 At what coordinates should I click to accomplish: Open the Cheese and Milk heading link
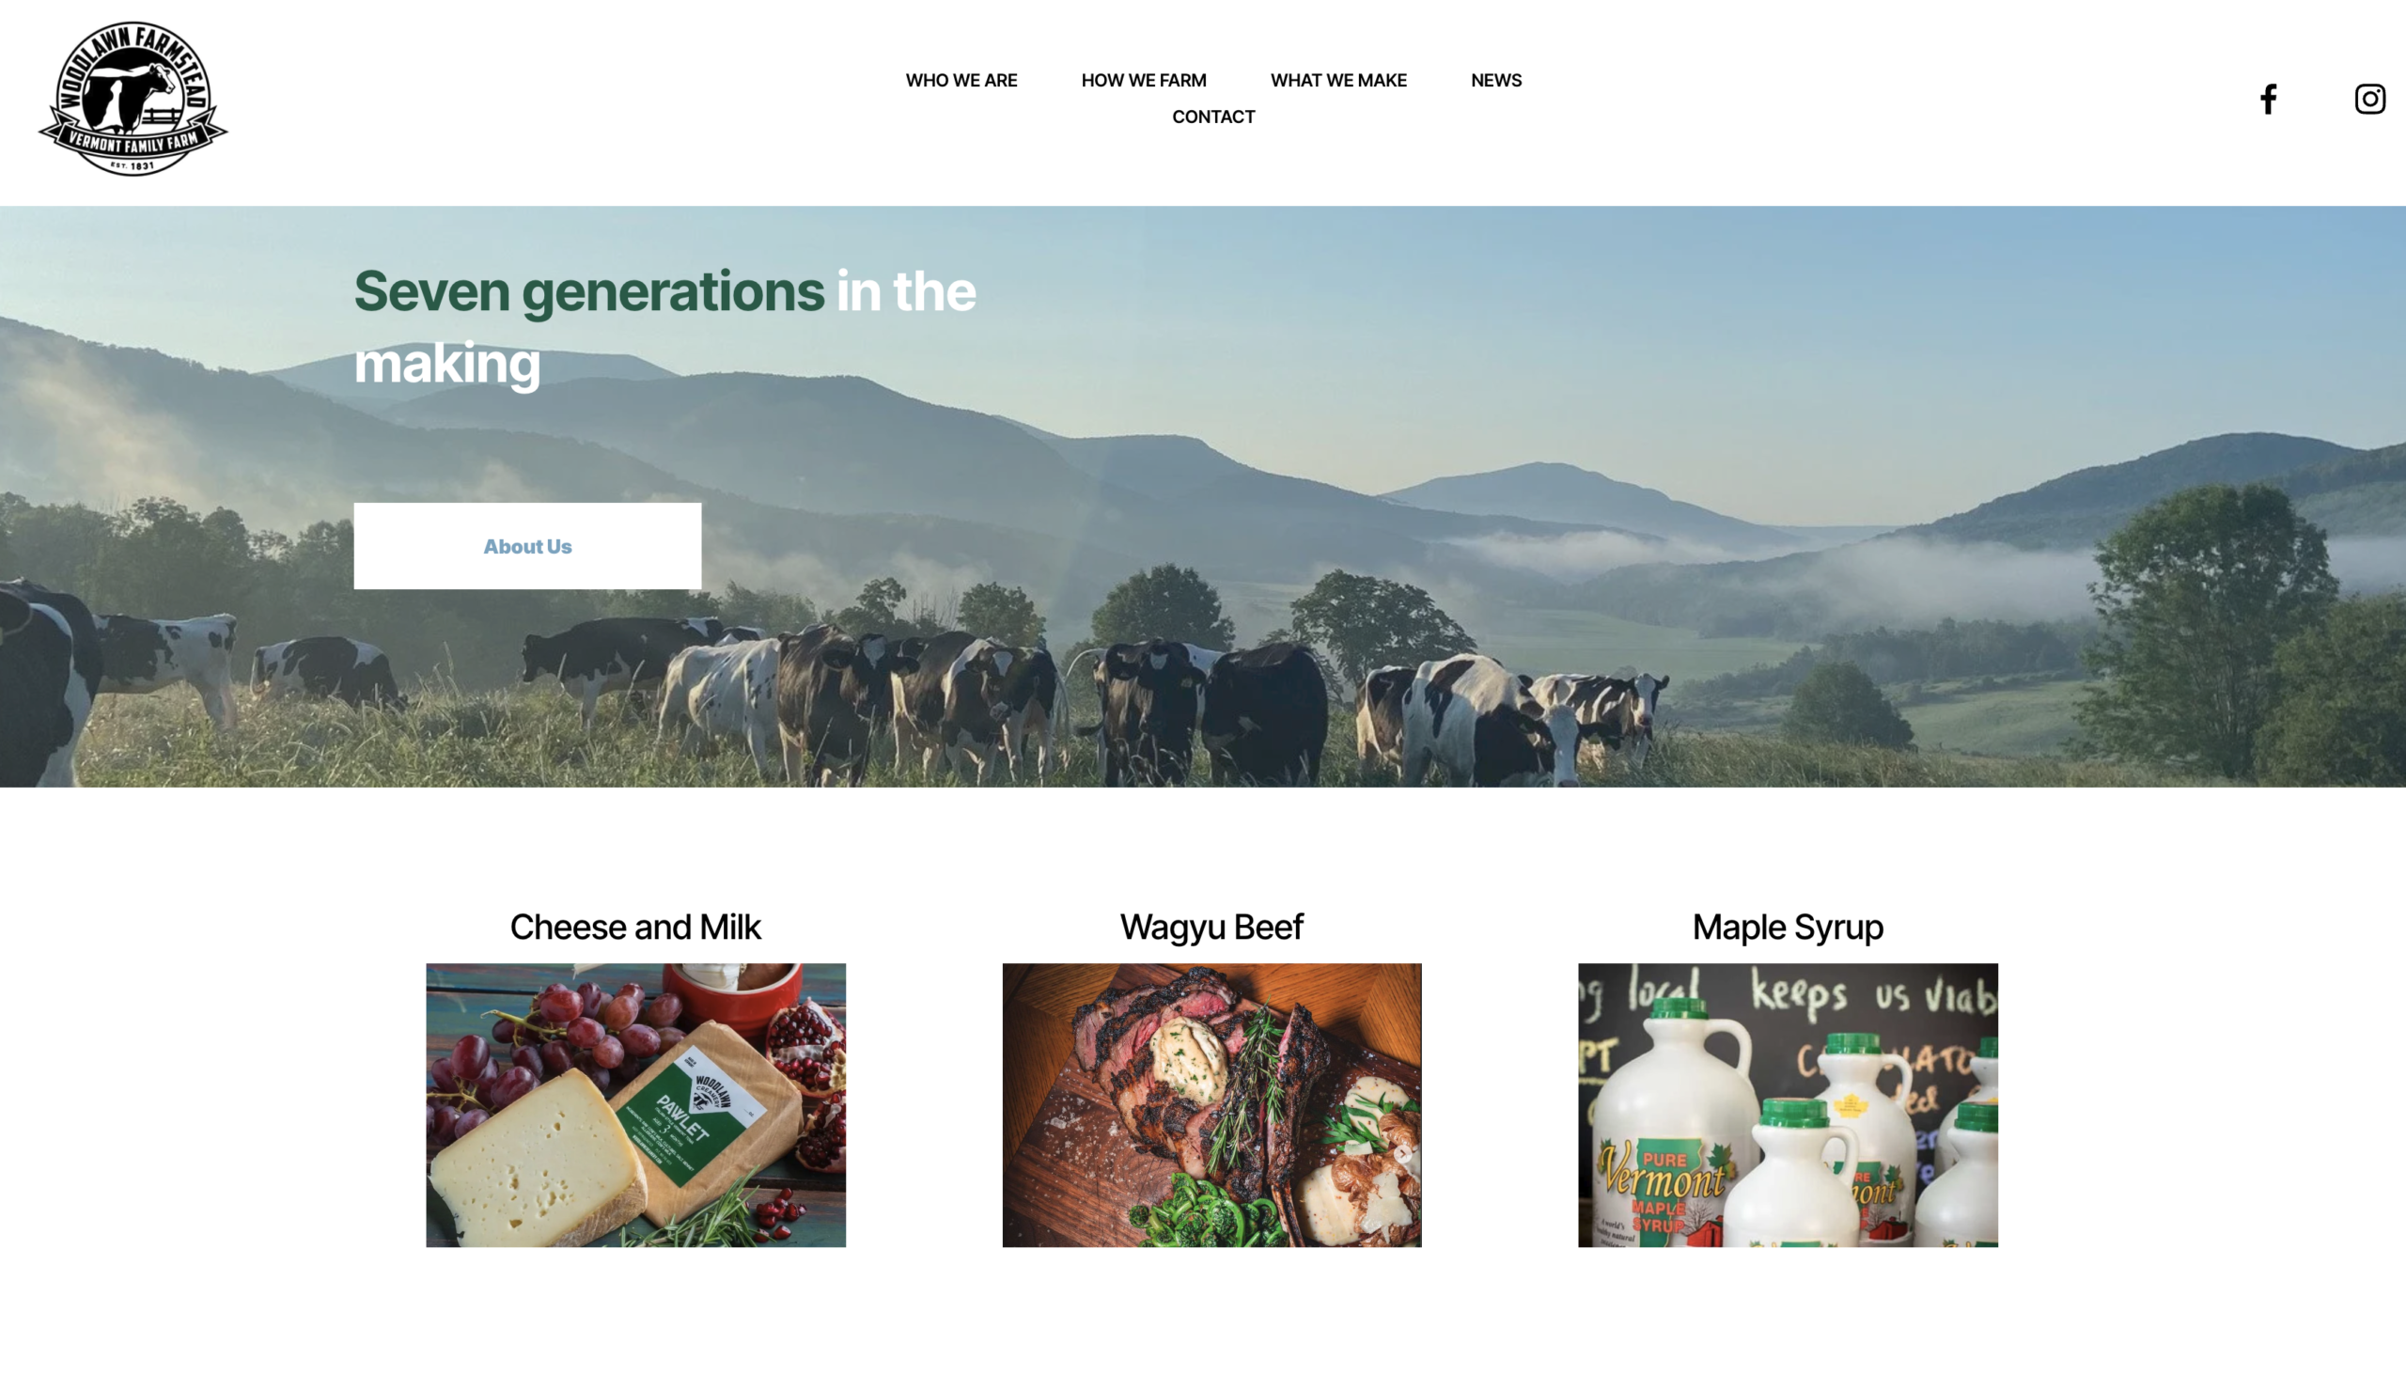pyautogui.click(x=635, y=927)
